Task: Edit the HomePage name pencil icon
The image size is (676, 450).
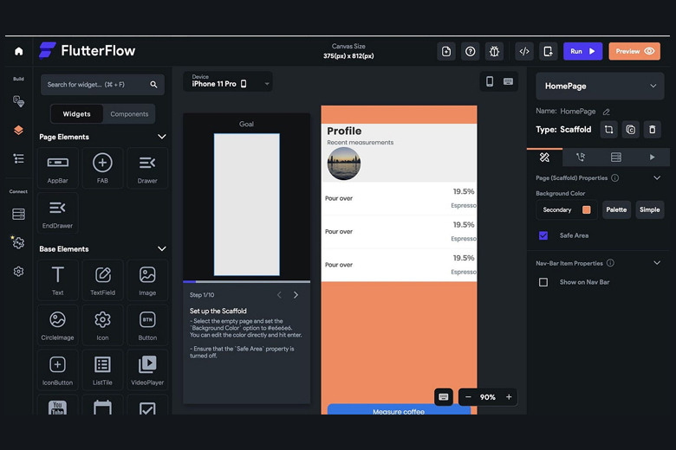Action: point(606,112)
